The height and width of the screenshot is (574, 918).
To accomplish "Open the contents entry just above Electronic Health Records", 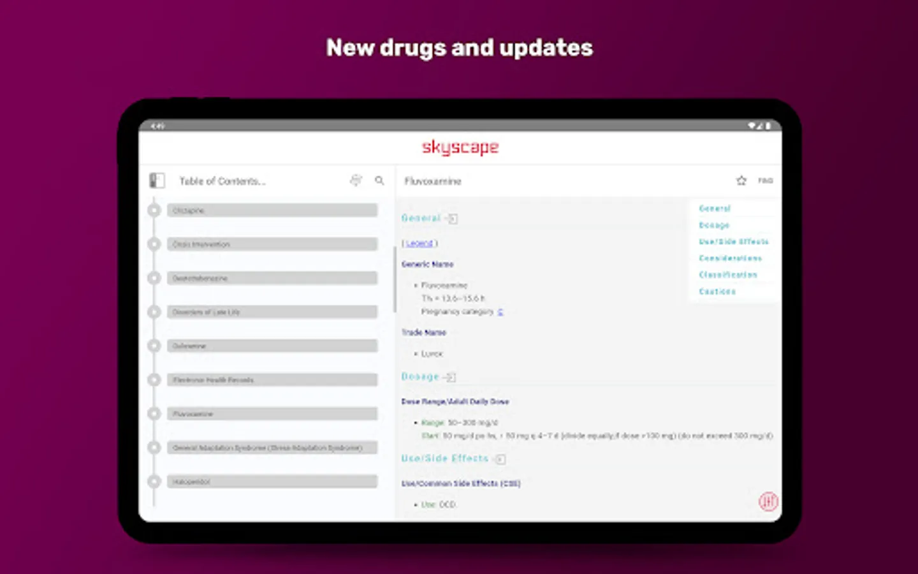I will [272, 346].
